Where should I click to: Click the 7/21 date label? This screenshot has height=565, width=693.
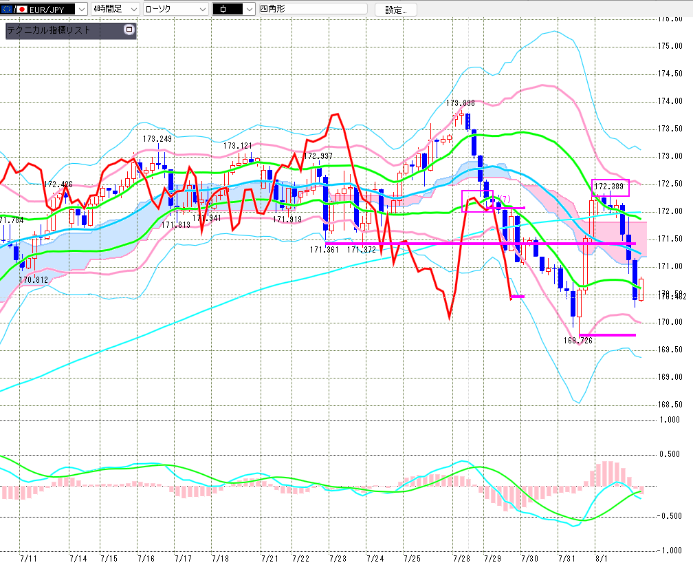(269, 558)
